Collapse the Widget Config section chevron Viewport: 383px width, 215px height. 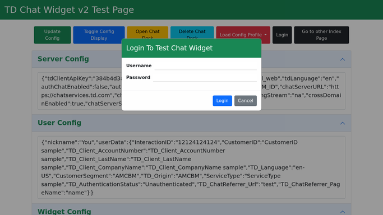[343, 212]
